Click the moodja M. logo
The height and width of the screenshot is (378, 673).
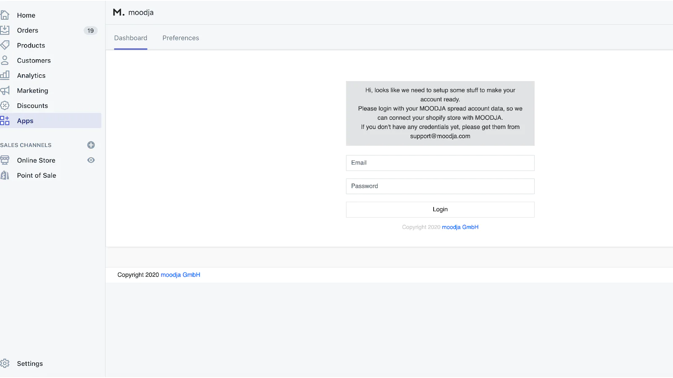[x=119, y=13]
